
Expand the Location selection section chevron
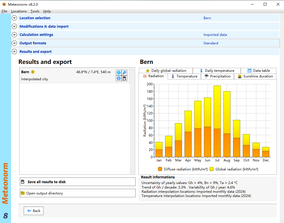coord(14,18)
